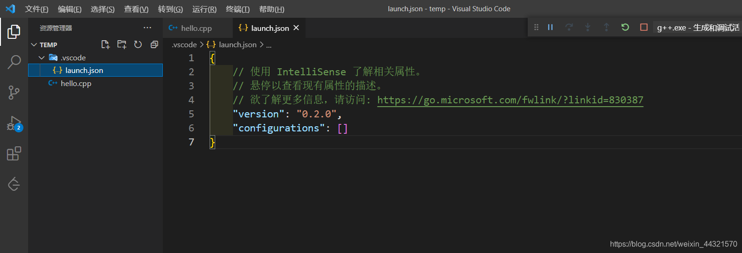Click debug Step Out button
This screenshot has height=253, width=742.
tap(606, 28)
